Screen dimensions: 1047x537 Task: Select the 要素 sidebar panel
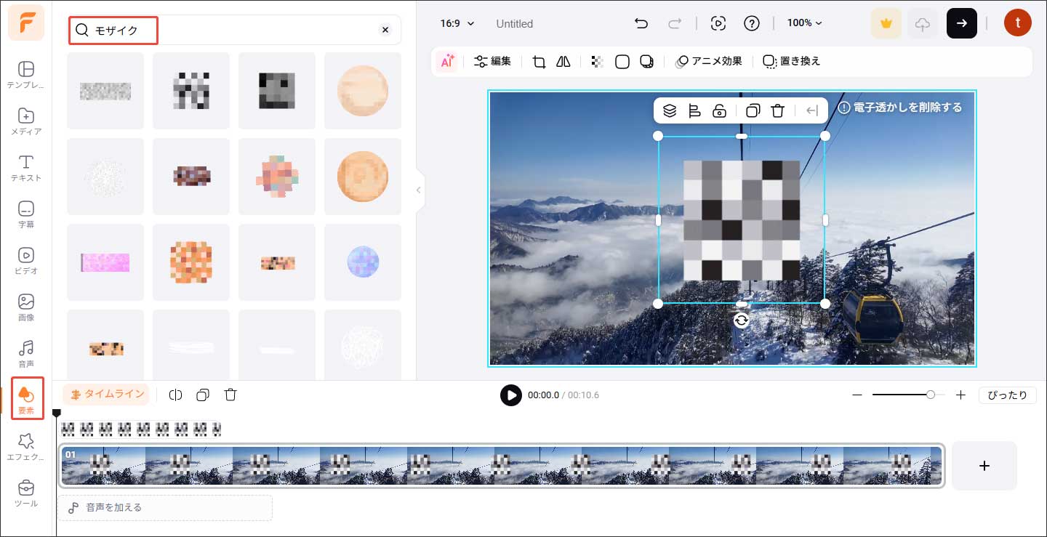point(27,399)
